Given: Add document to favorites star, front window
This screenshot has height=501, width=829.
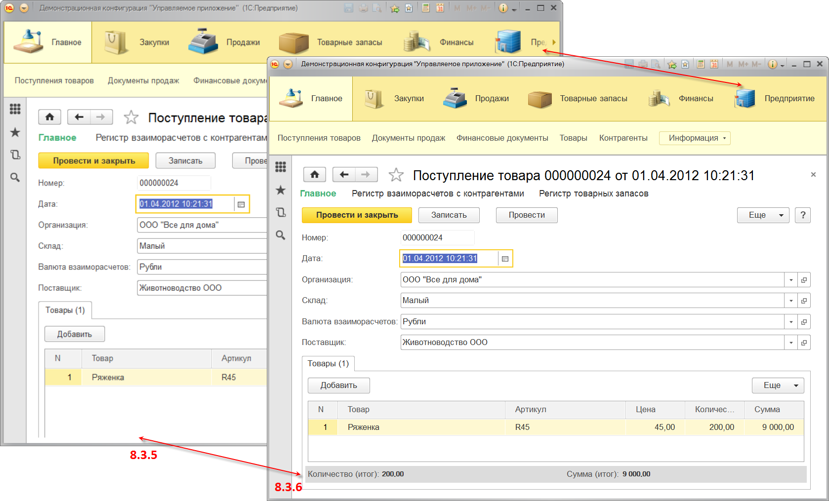Looking at the screenshot, I should 396,175.
